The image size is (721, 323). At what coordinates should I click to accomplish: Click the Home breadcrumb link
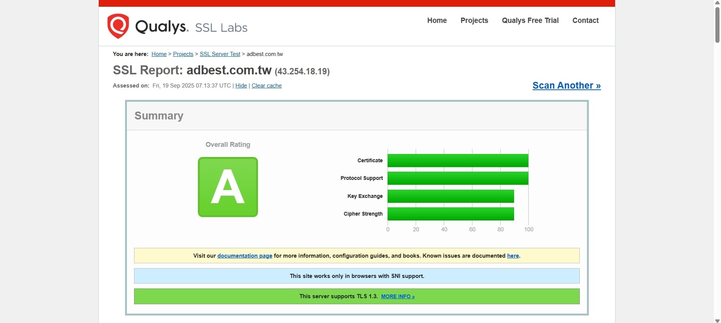tap(159, 54)
